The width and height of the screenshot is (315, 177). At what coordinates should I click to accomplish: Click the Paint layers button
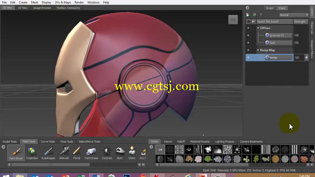coord(282,8)
